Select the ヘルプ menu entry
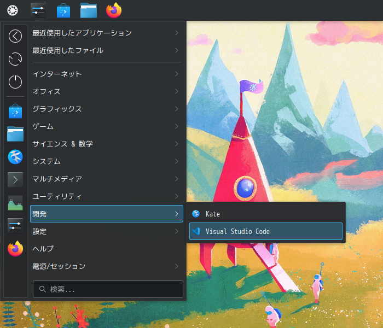 point(107,249)
